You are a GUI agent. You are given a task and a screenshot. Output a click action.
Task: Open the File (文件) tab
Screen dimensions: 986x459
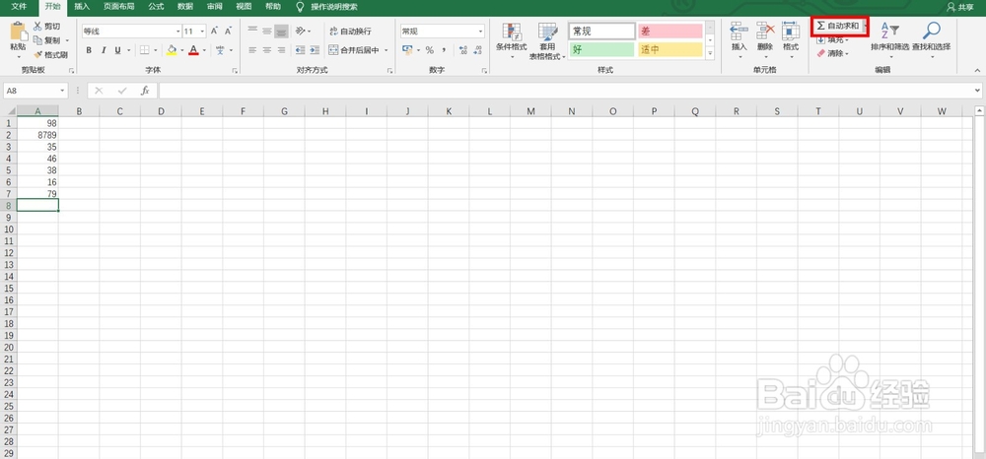tap(20, 6)
